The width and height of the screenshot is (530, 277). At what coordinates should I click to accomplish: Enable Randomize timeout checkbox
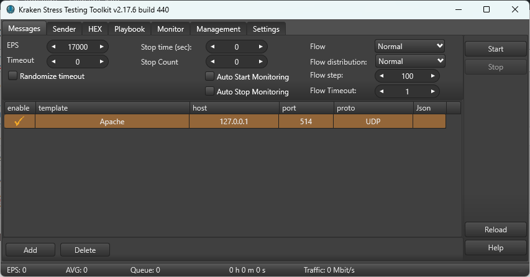click(12, 76)
